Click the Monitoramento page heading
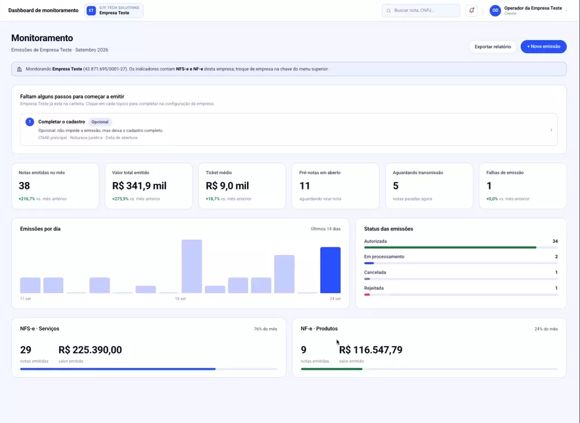The width and height of the screenshot is (580, 423). click(x=42, y=38)
